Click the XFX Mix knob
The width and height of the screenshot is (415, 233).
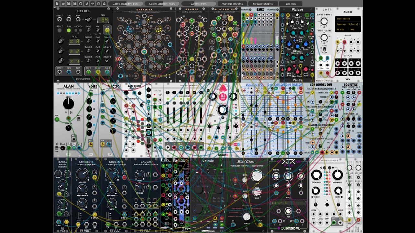tap(288, 212)
